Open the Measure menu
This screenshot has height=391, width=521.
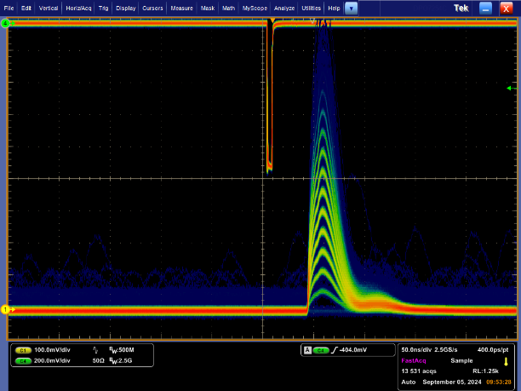coord(181,8)
